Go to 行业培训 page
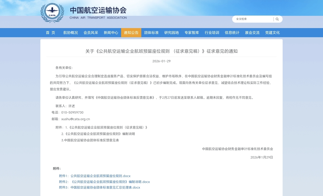 click(212, 33)
